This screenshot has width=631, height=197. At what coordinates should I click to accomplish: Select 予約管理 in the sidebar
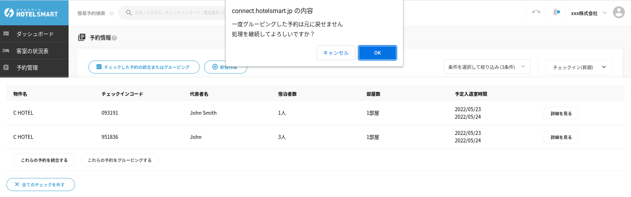(x=27, y=68)
